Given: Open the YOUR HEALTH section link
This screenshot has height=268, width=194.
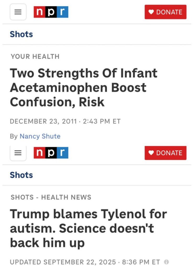Looking at the screenshot, I should pyautogui.click(x=35, y=57).
